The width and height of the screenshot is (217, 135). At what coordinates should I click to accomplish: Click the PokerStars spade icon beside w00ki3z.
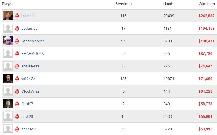[17, 79]
